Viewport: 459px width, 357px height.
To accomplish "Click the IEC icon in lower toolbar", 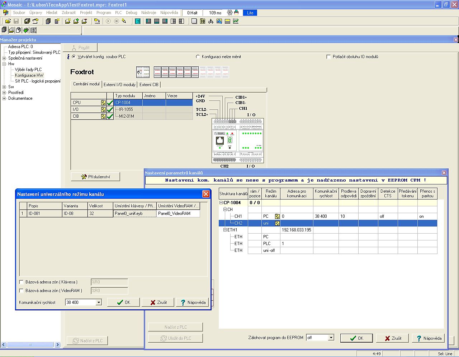I will tap(33, 30).
